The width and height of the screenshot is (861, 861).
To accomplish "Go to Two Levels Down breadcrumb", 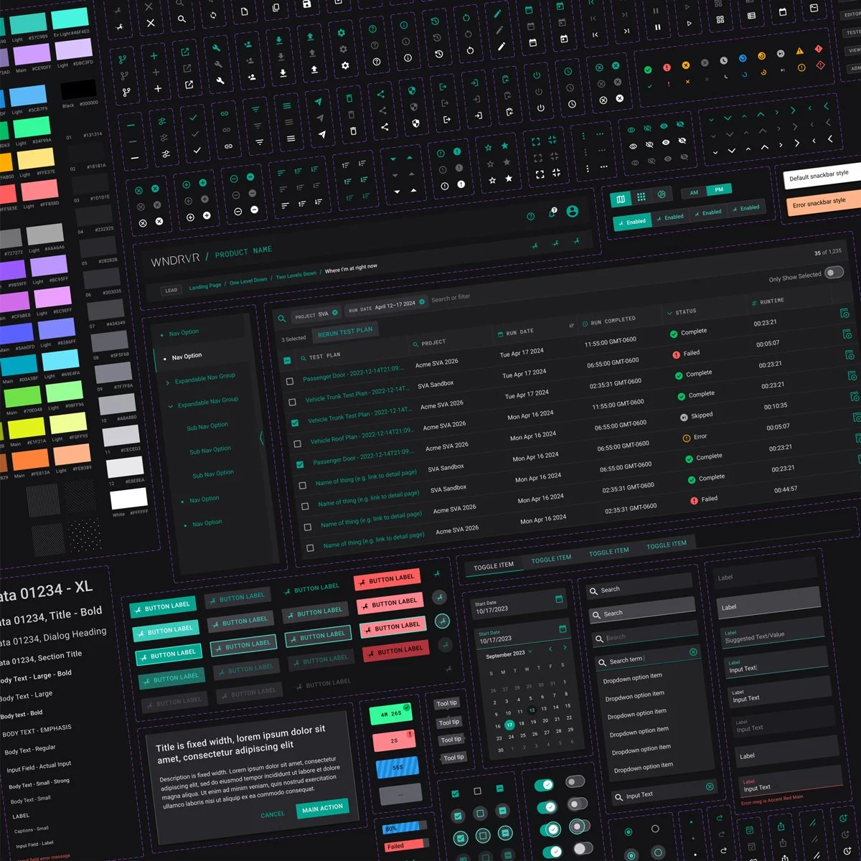I will click(x=296, y=274).
